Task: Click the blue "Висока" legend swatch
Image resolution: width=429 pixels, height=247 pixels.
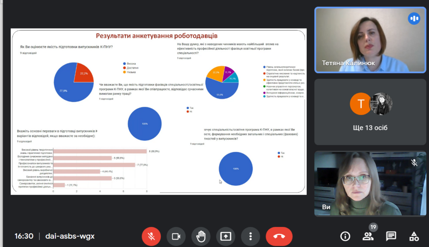Action: (124, 64)
